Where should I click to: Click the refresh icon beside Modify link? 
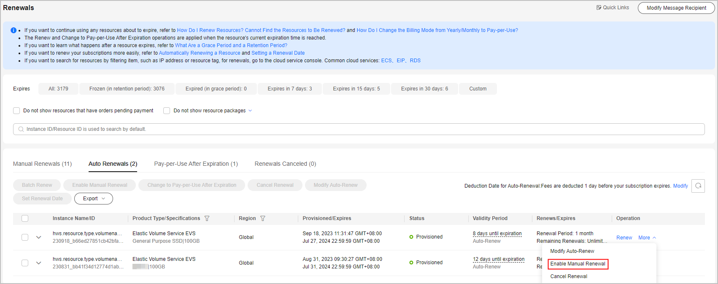698,186
